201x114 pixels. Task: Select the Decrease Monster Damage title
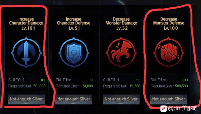(121, 21)
